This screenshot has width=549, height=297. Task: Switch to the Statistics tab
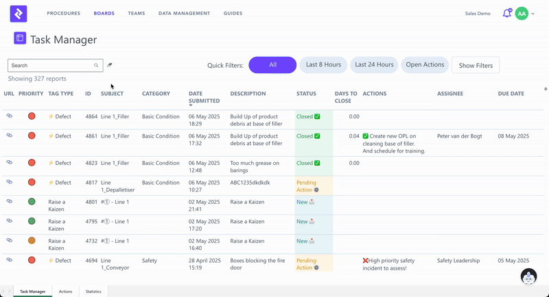[93, 292]
